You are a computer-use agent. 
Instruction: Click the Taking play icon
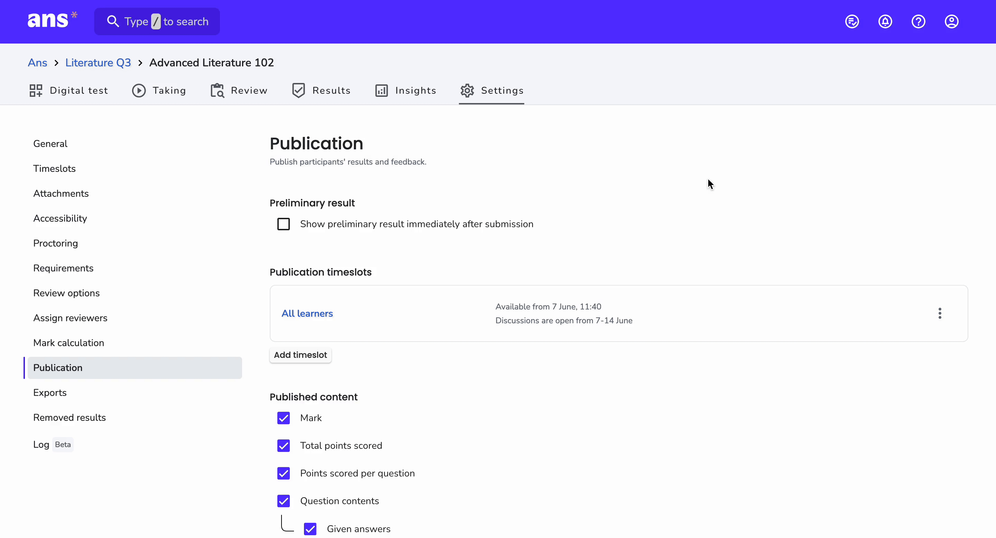pyautogui.click(x=139, y=91)
